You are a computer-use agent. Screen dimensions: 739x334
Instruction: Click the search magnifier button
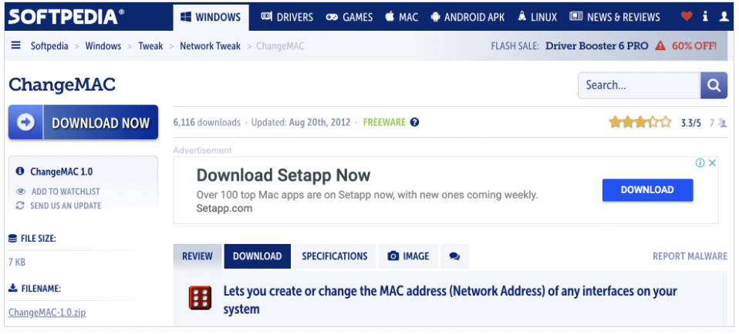coord(714,85)
